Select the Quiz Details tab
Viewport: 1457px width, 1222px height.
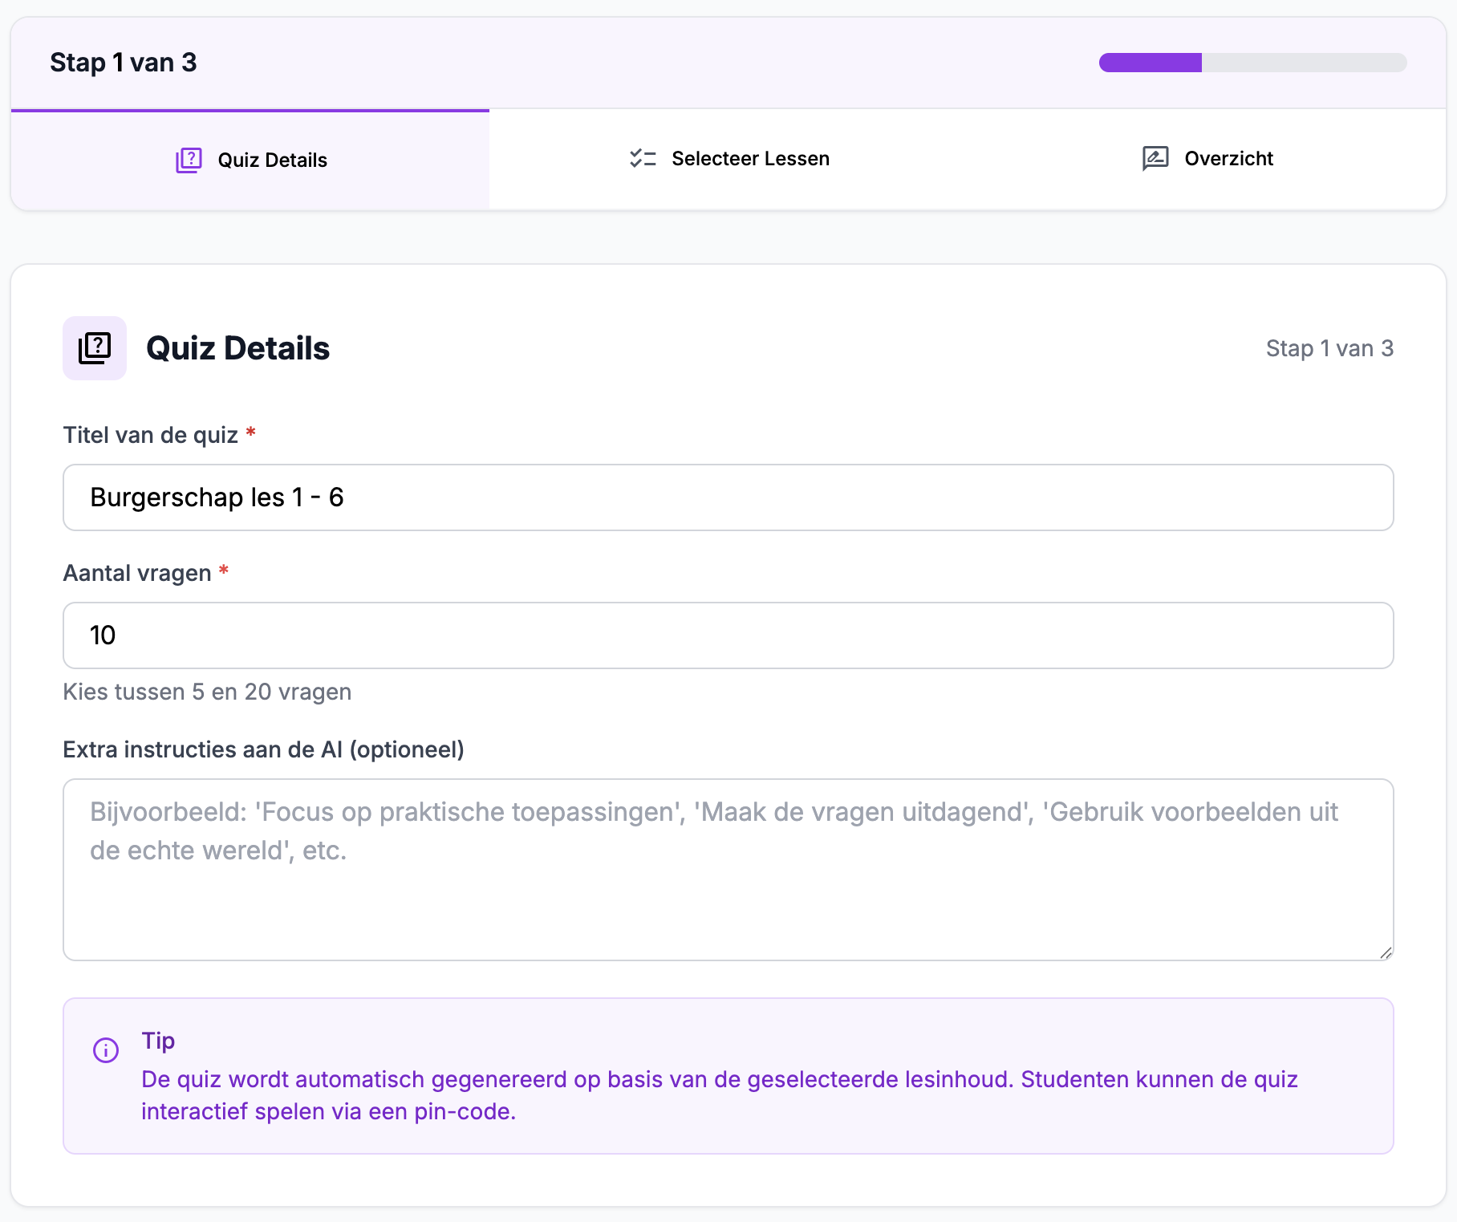pyautogui.click(x=250, y=160)
